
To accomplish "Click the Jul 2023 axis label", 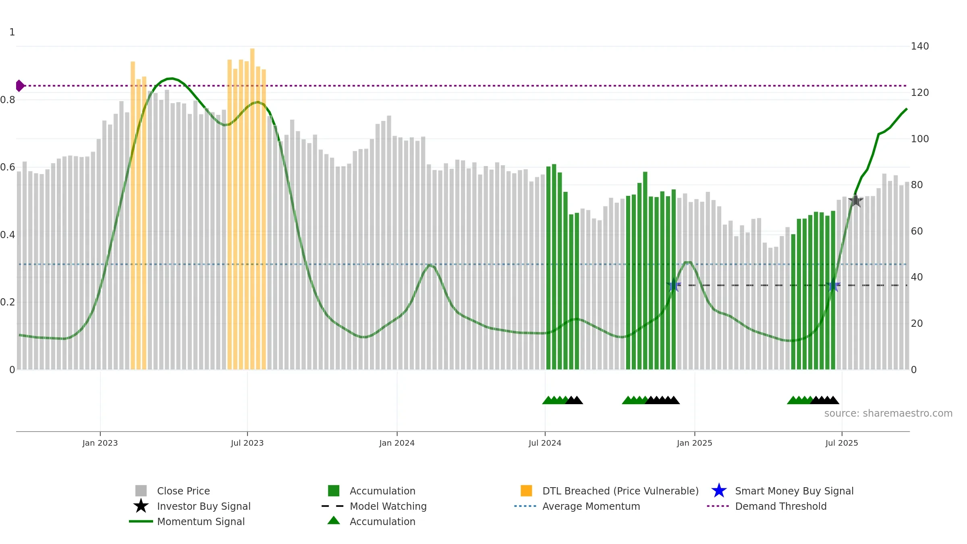I will pyautogui.click(x=247, y=443).
